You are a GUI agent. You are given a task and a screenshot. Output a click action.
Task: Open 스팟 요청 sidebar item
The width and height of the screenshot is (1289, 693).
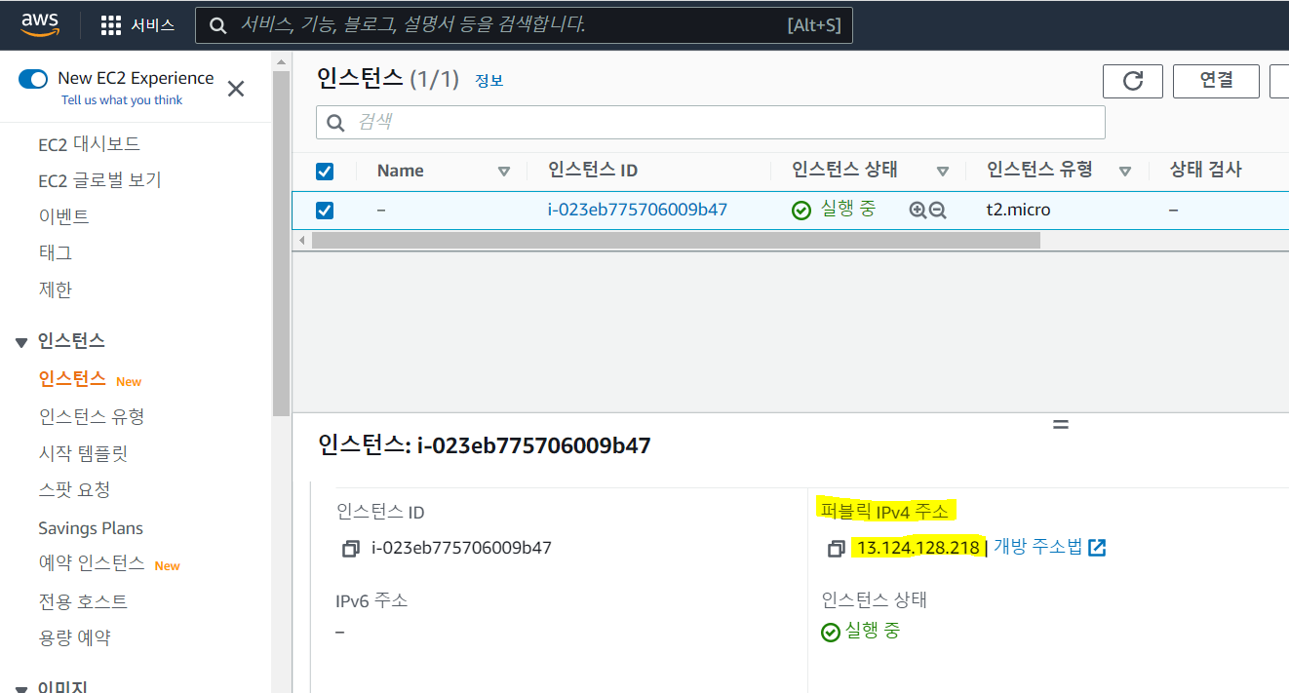74,489
